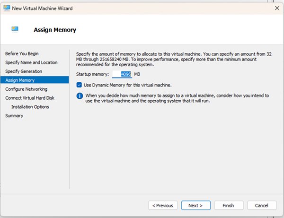Click the wizard icon in the title bar
284x218 pixels.
tap(7, 8)
